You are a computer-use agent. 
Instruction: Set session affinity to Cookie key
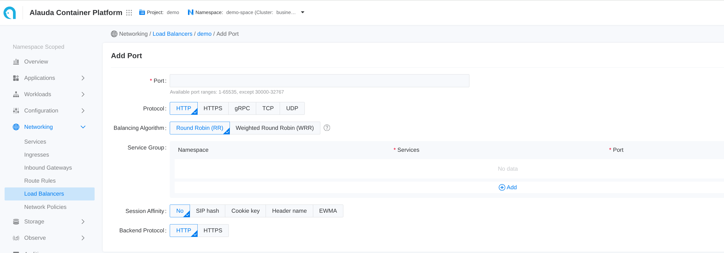click(x=245, y=211)
